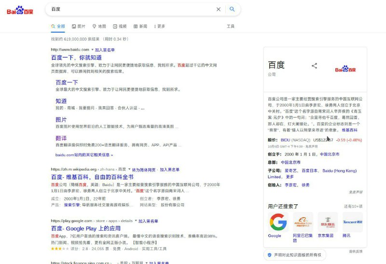The height and width of the screenshot is (264, 386).
Task: Open the 新闻 tab
Action: tap(140, 26)
